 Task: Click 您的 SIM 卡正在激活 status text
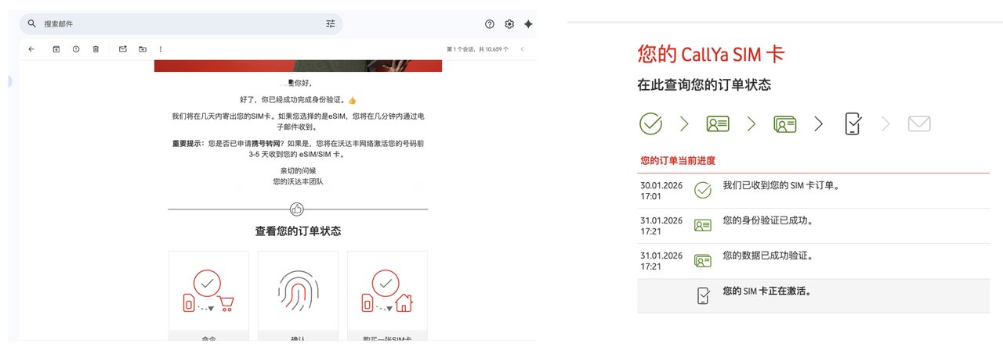[766, 291]
